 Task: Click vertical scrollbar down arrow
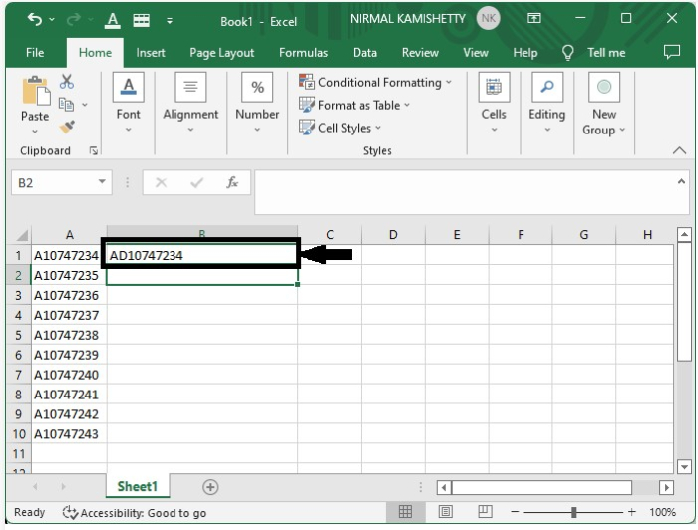(685, 467)
